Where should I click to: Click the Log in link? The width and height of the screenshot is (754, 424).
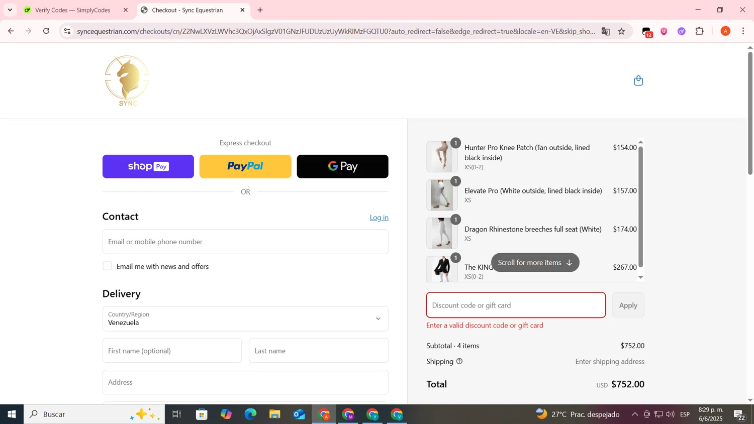point(379,218)
